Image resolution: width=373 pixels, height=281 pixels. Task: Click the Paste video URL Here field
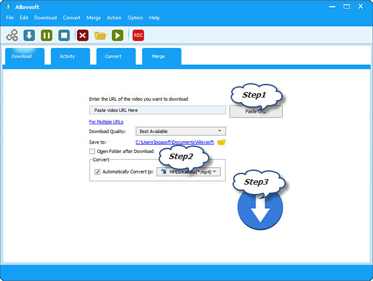pos(157,110)
